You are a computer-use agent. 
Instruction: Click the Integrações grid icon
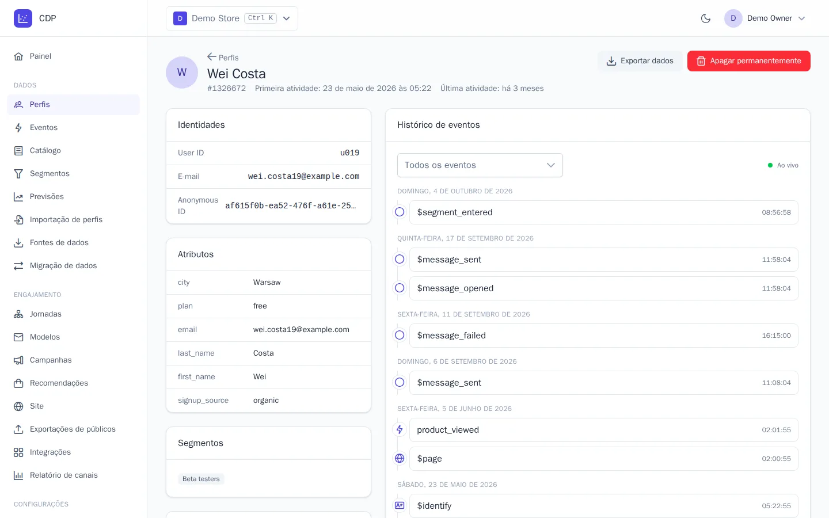pos(18,452)
